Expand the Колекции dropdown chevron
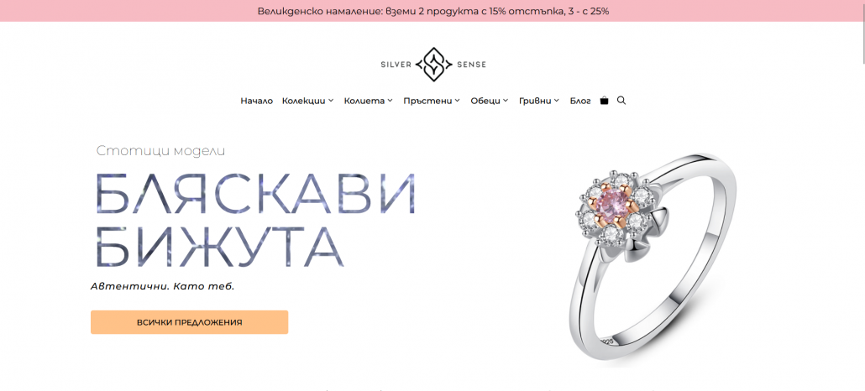This screenshot has height=391, width=865. (331, 101)
